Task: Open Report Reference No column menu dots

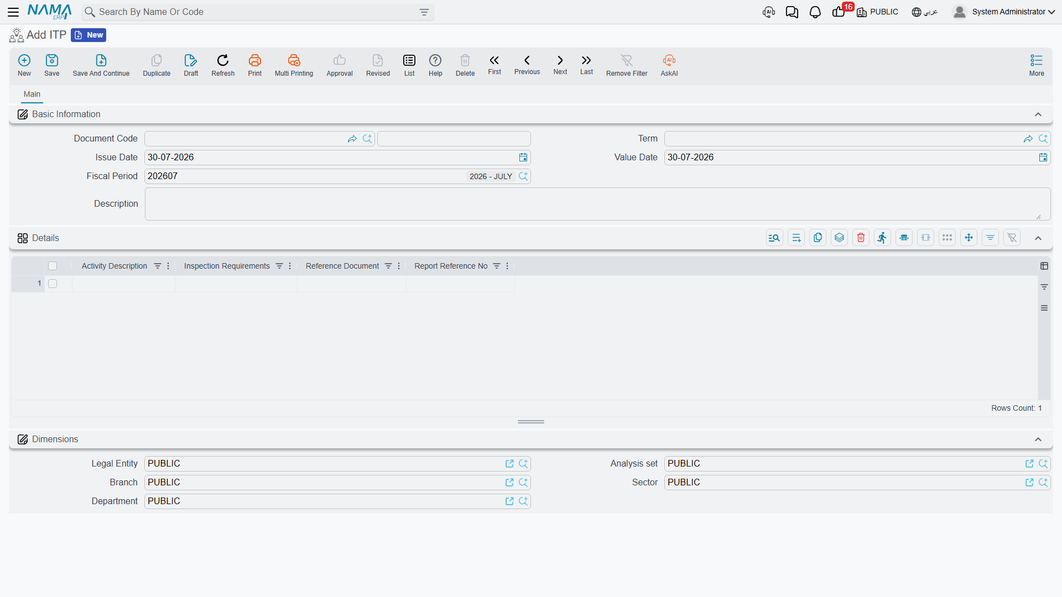Action: point(507,266)
